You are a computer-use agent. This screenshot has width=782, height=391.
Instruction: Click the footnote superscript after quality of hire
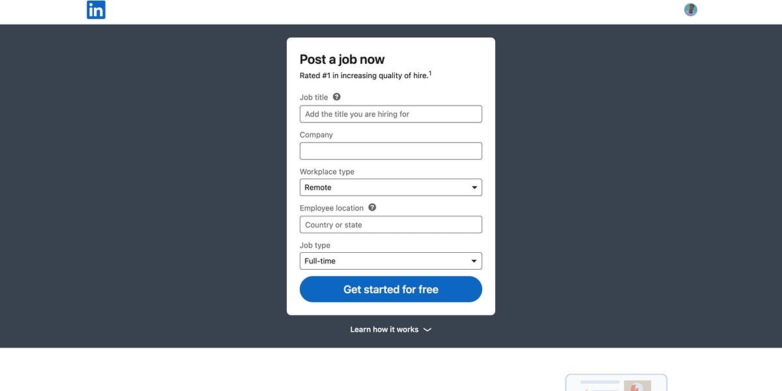(430, 72)
